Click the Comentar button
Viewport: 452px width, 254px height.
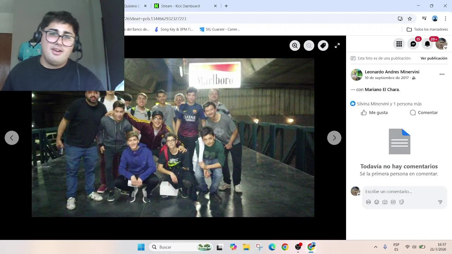click(424, 113)
